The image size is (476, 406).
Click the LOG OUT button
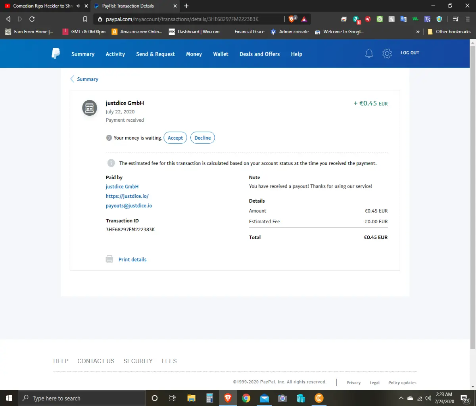click(410, 53)
